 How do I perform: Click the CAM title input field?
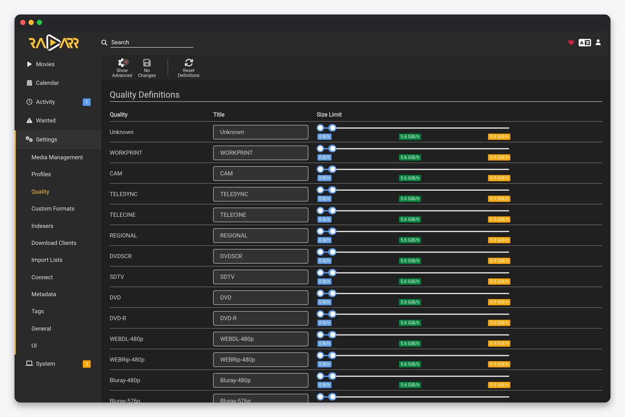click(261, 173)
